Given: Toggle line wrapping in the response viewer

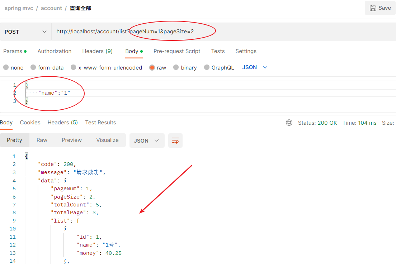Looking at the screenshot, I should point(175,140).
